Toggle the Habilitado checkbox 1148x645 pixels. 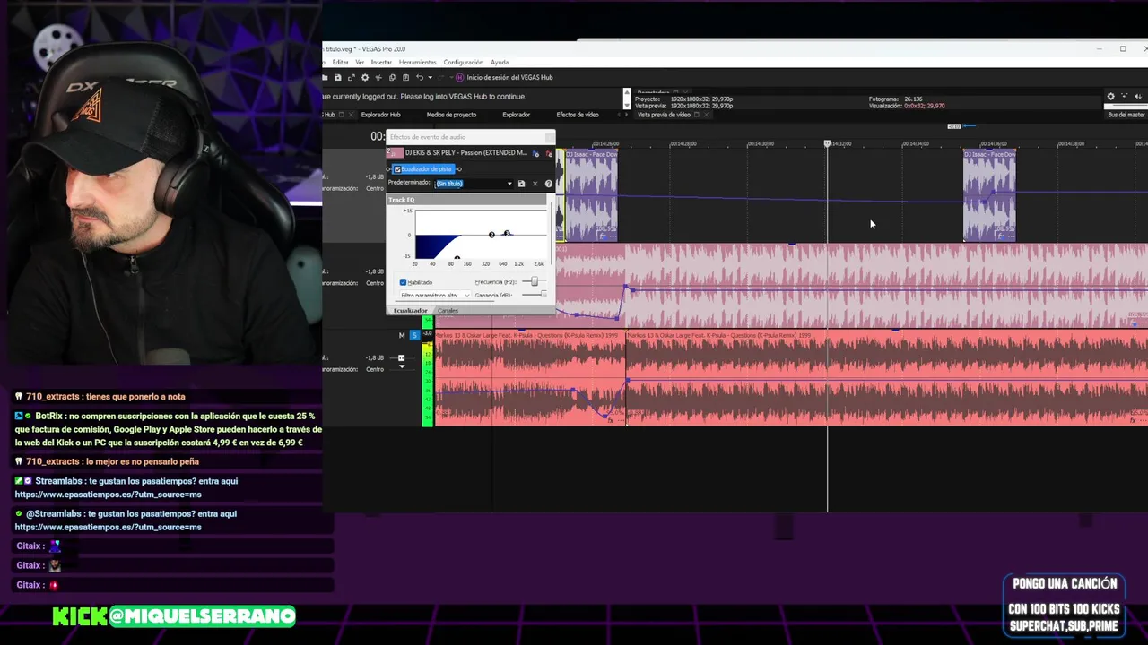pyautogui.click(x=403, y=282)
